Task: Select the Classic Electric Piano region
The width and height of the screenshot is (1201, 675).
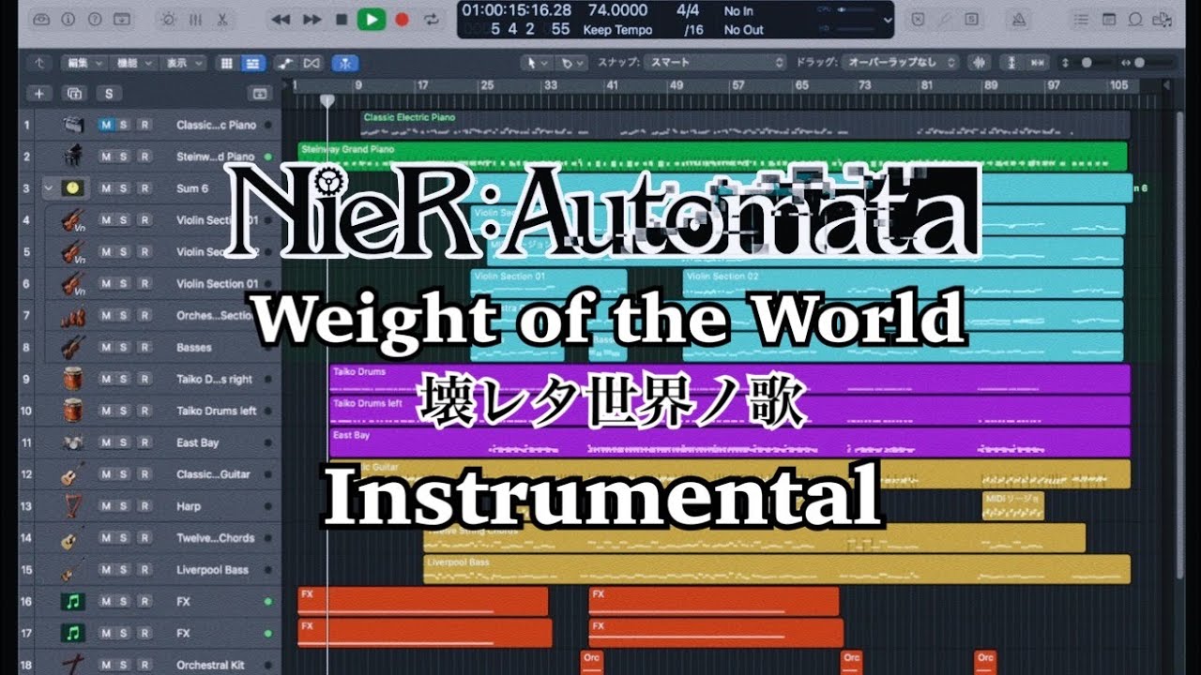Action: (746, 125)
